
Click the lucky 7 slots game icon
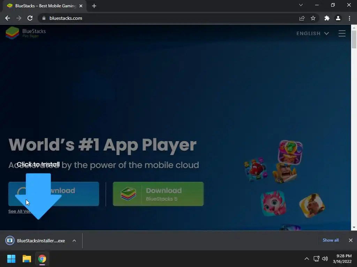click(x=290, y=152)
